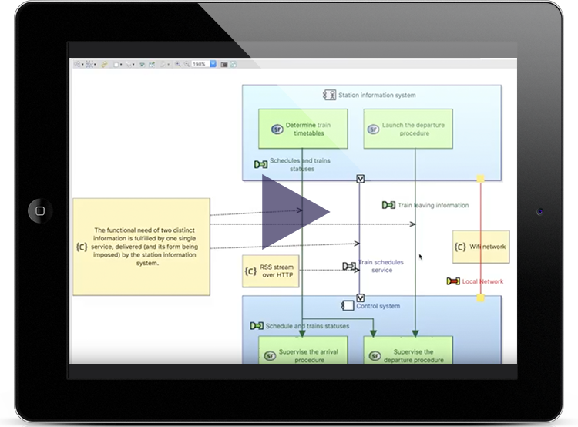The image size is (578, 427).
Task: Select the RSS stream over HTTP note
Action: point(270,272)
